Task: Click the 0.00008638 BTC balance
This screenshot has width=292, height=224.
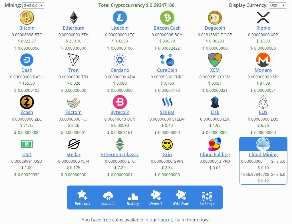Action: tap(27, 35)
